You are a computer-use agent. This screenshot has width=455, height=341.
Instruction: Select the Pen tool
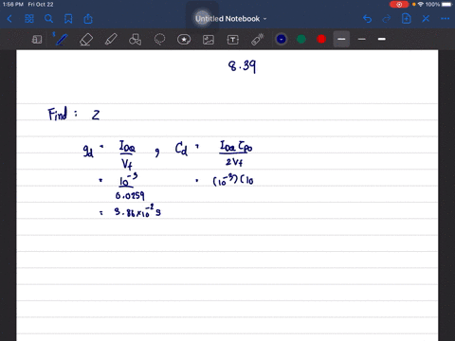62,40
